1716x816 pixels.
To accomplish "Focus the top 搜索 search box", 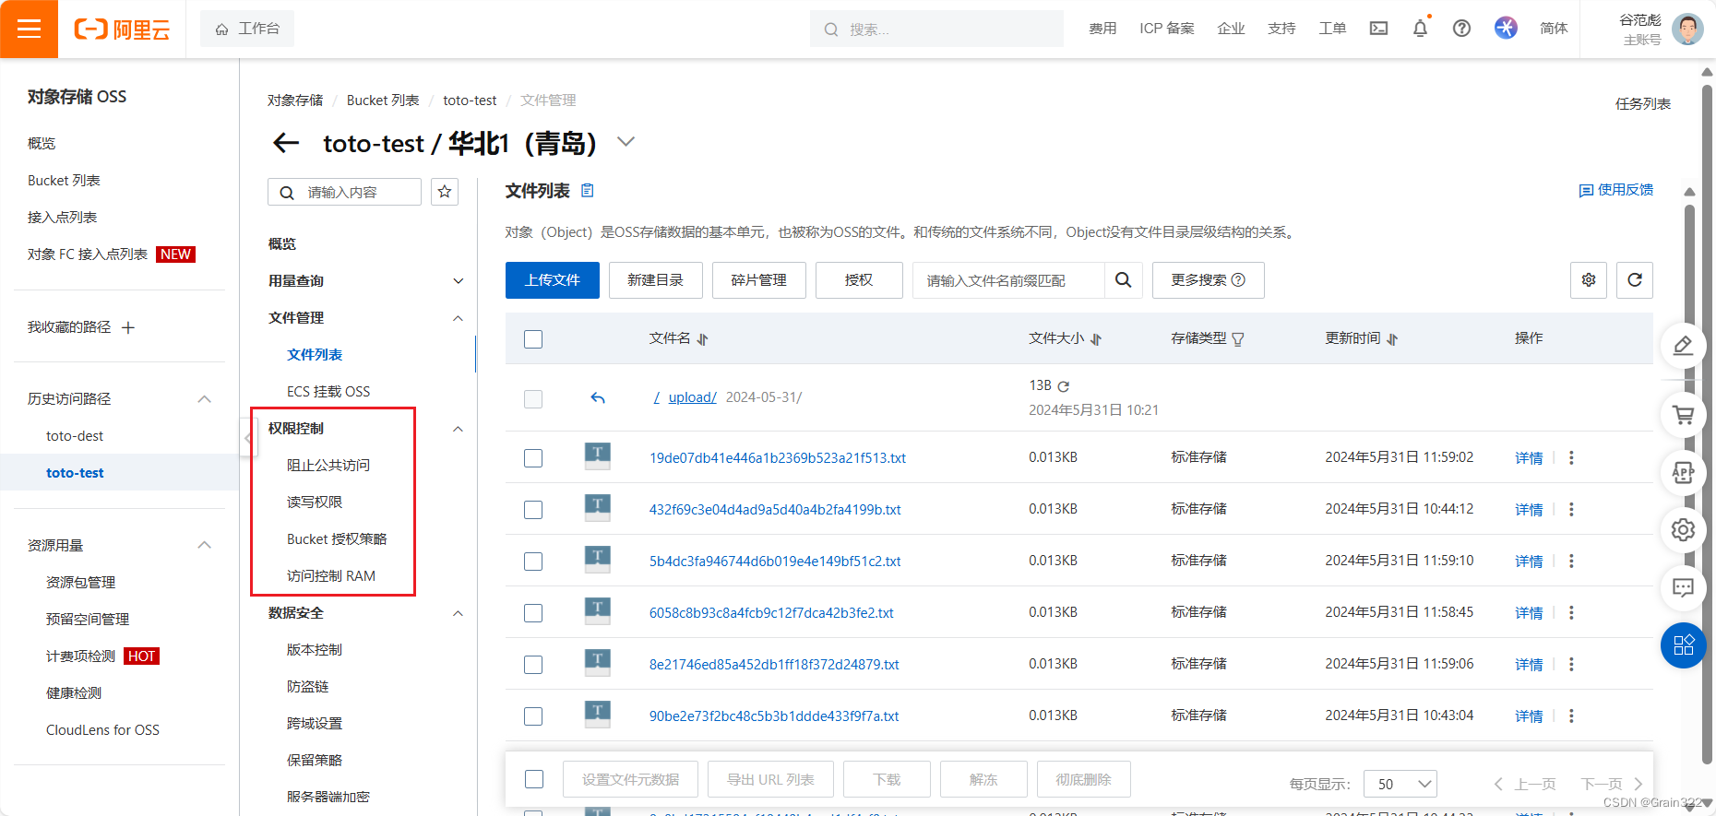I will click(x=936, y=29).
